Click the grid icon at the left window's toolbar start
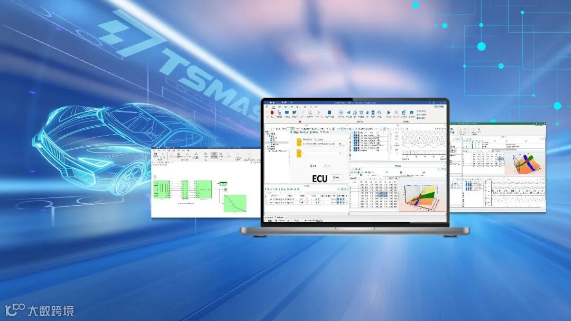Screen dimensions: 571x321 (x=155, y=154)
